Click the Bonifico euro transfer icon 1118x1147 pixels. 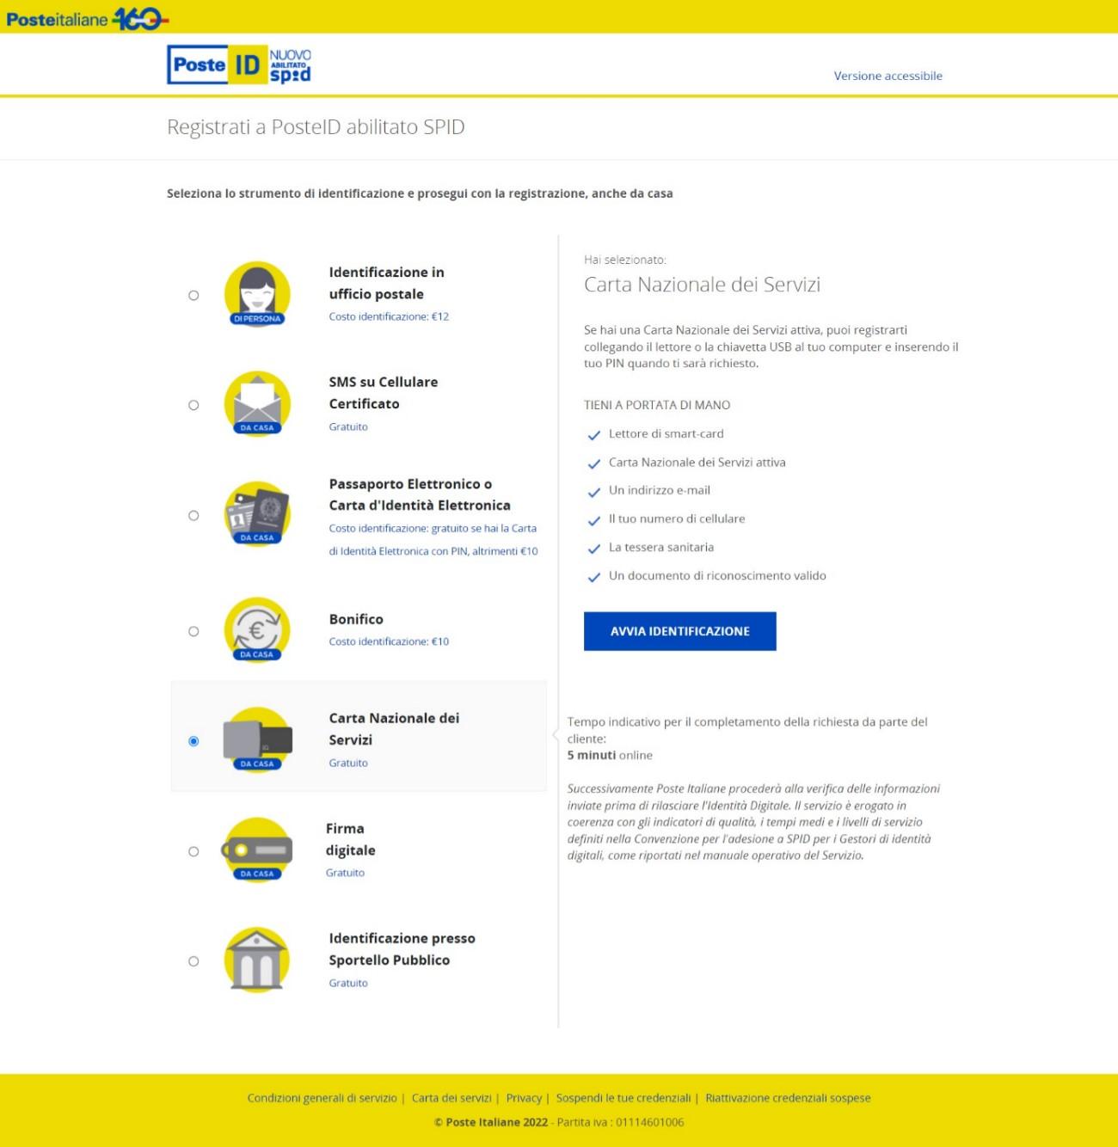click(257, 630)
